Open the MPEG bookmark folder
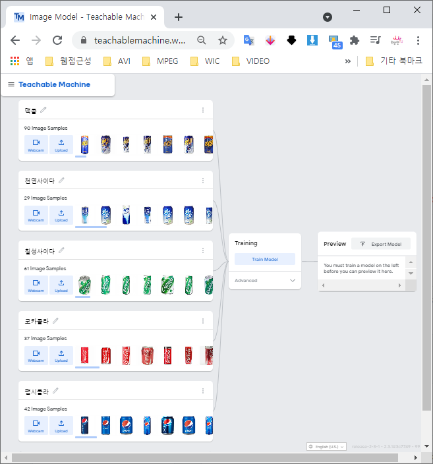The height and width of the screenshot is (464, 433). pyautogui.click(x=160, y=61)
